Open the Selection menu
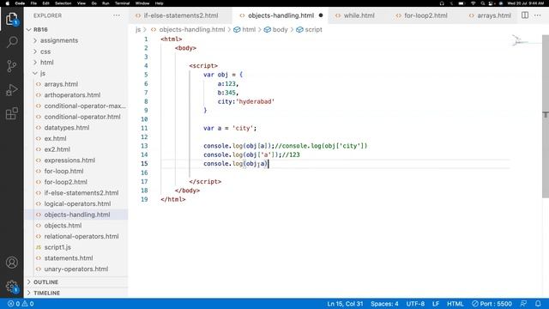 point(63,3)
